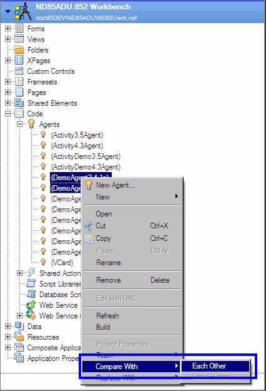Click the Database Script icon
The width and height of the screenshot is (266, 391).
click(31, 294)
